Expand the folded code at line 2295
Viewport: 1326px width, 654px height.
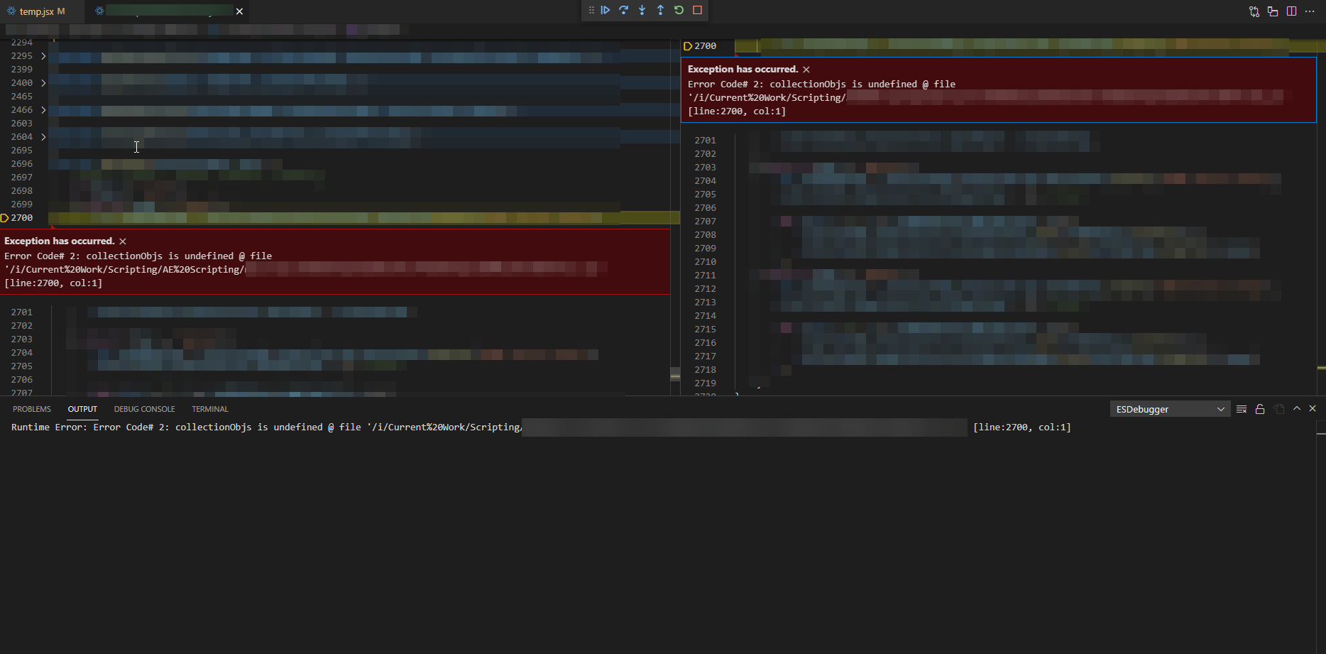pos(43,55)
